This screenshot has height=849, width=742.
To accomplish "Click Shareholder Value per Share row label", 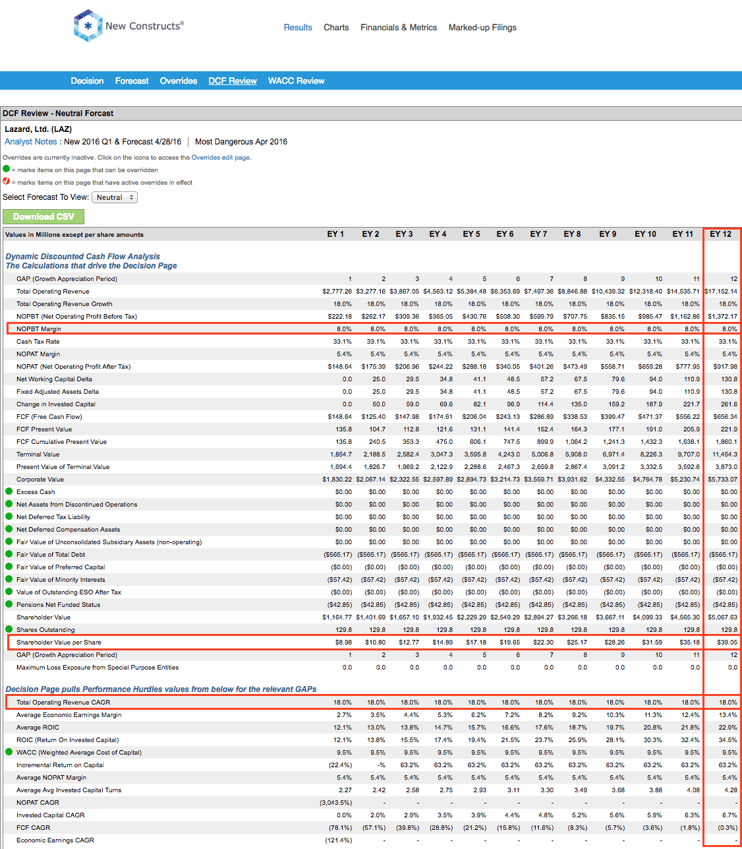I will pyautogui.click(x=59, y=642).
